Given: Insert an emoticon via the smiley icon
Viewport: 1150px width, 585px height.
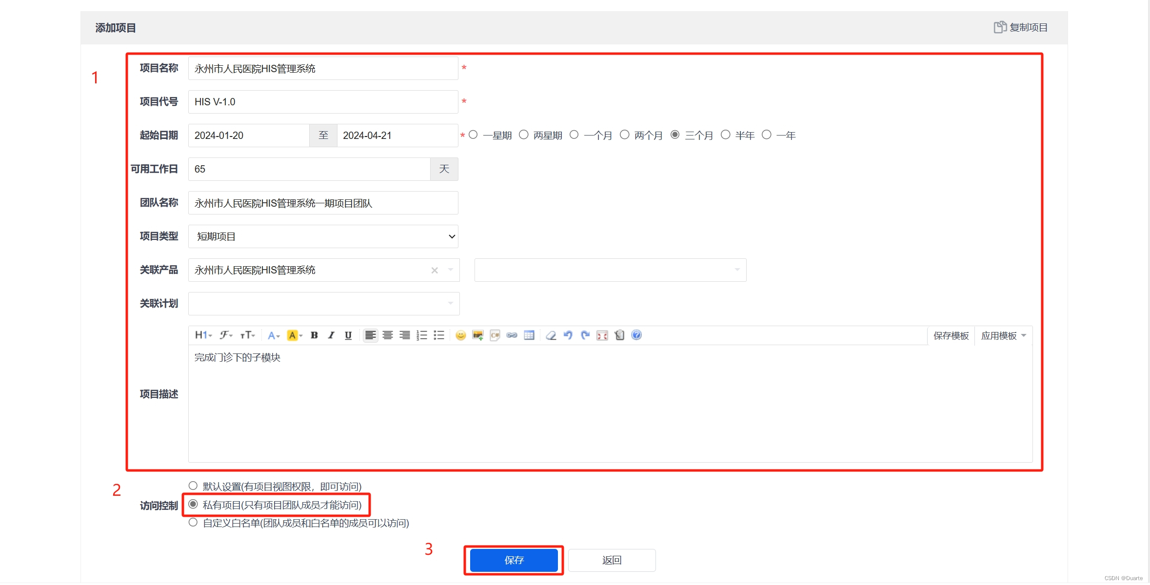Looking at the screenshot, I should coord(460,335).
